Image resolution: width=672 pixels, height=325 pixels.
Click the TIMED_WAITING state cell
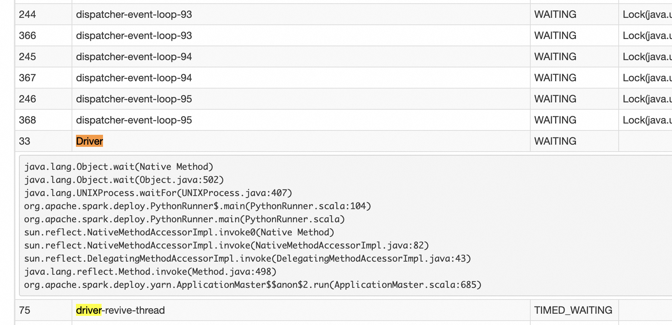click(x=574, y=310)
